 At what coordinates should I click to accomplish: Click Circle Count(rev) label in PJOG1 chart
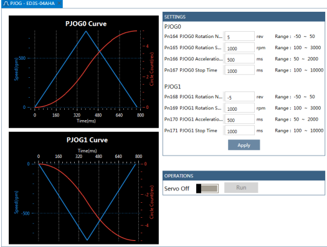click(151, 202)
